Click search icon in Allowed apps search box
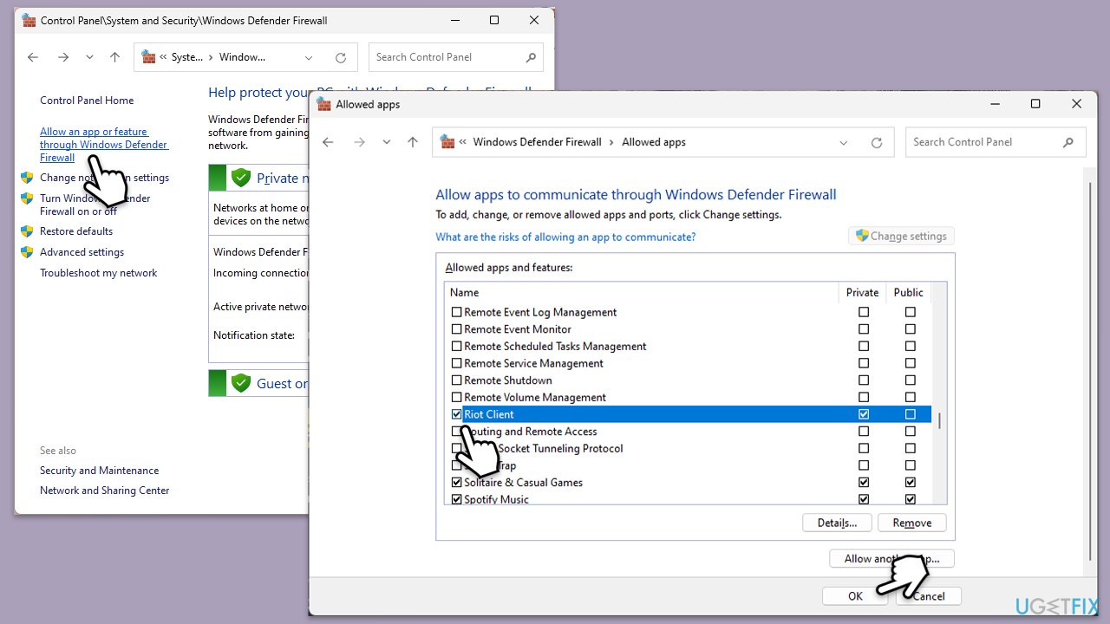Image resolution: width=1110 pixels, height=624 pixels. [1068, 142]
